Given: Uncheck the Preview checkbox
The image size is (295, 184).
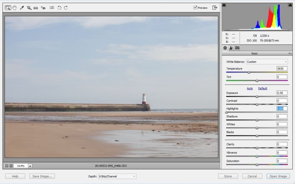Looking at the screenshot, I should [x=195, y=7].
